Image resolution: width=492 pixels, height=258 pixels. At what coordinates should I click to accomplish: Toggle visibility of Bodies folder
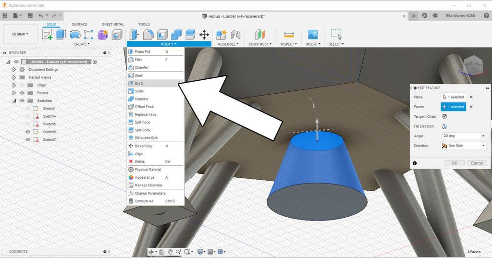pyautogui.click(x=22, y=93)
